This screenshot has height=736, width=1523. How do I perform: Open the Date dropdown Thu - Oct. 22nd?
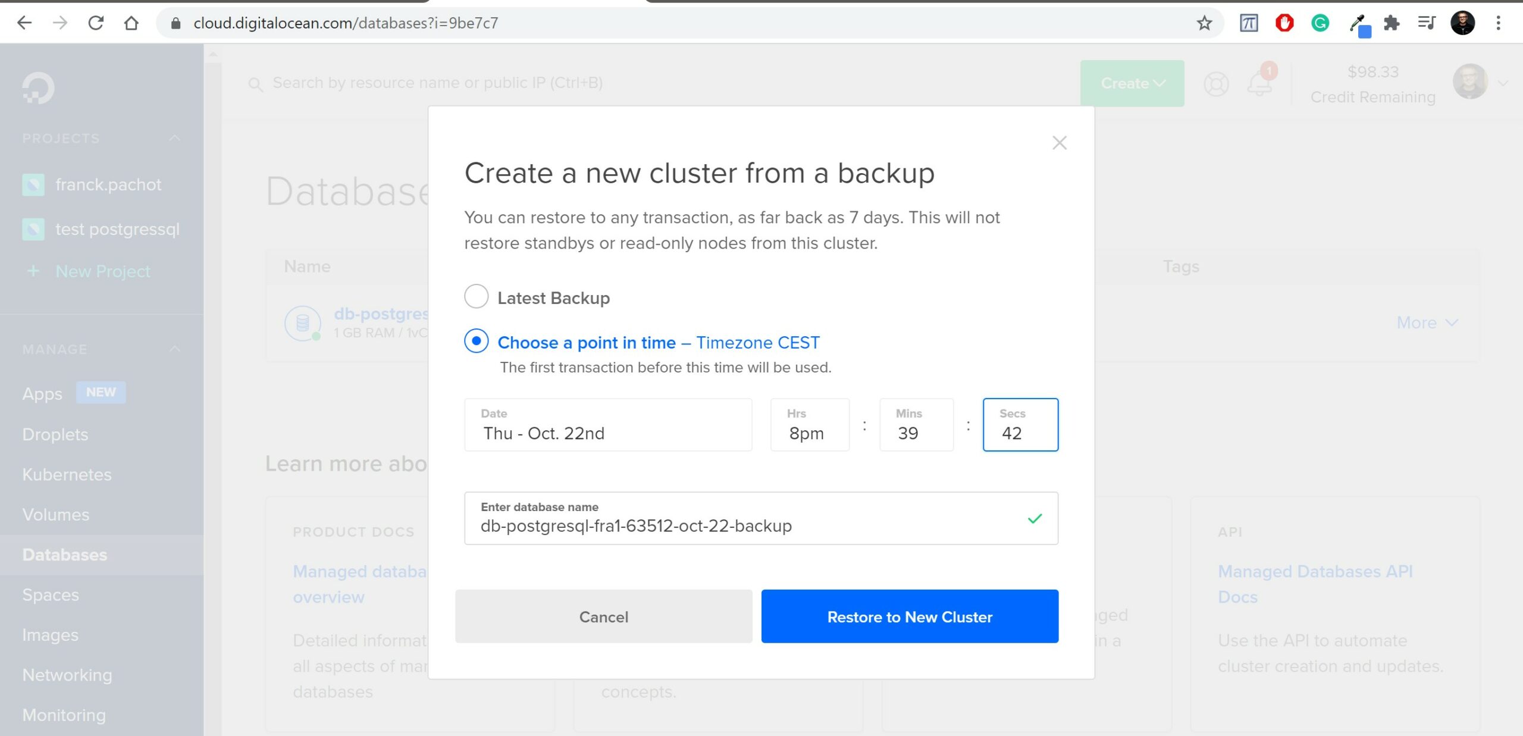pyautogui.click(x=608, y=425)
